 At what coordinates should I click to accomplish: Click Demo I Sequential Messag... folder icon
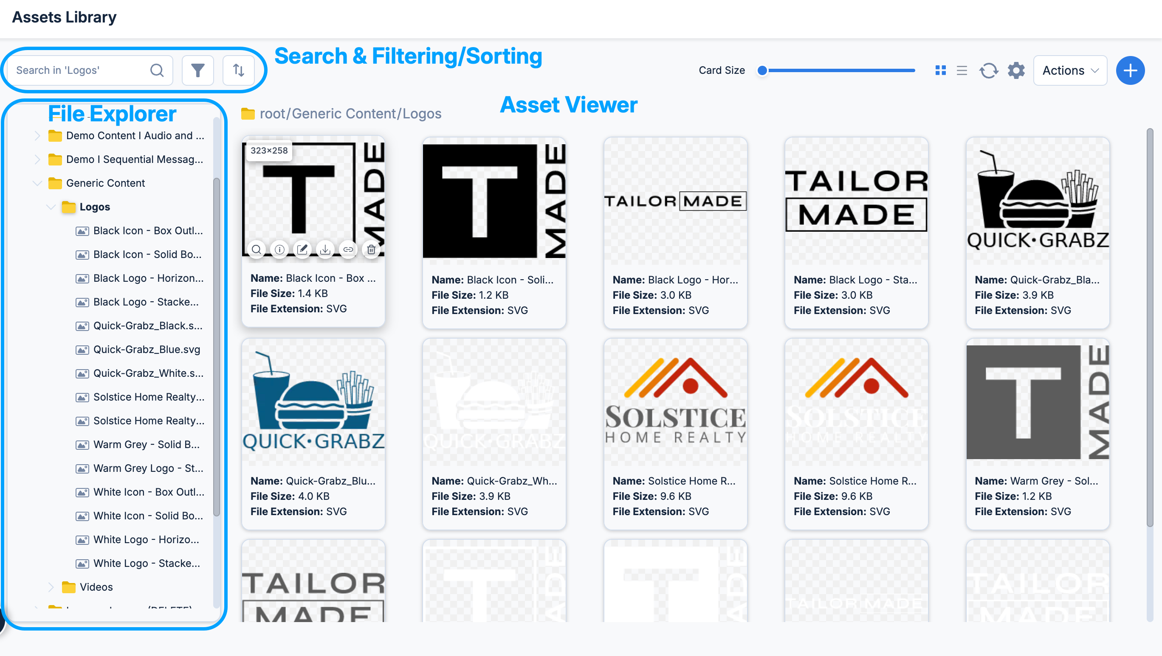tap(55, 160)
